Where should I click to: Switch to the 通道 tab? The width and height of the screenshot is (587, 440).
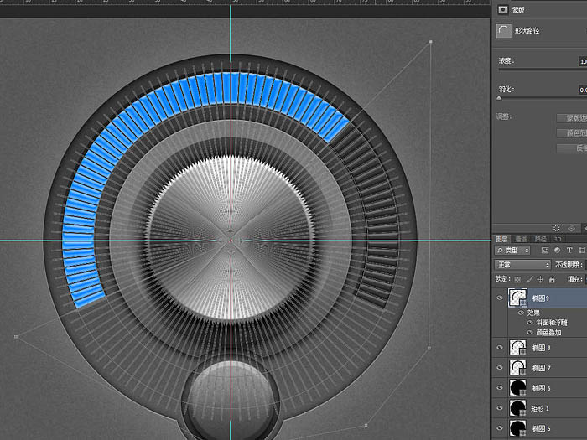(521, 239)
